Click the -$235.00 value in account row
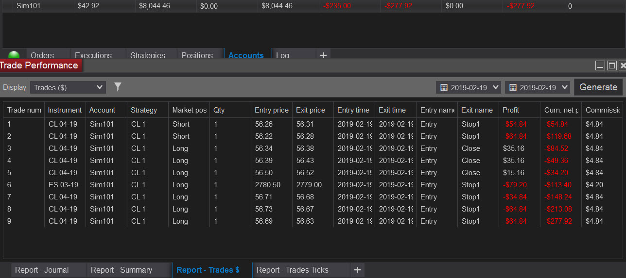The height and width of the screenshot is (278, 626). pos(337,6)
